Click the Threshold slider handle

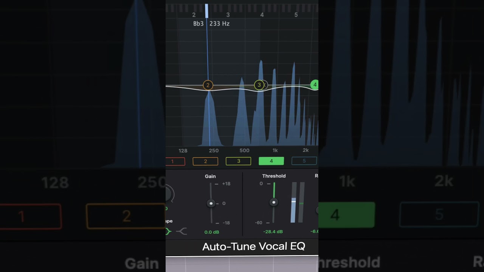(x=274, y=202)
